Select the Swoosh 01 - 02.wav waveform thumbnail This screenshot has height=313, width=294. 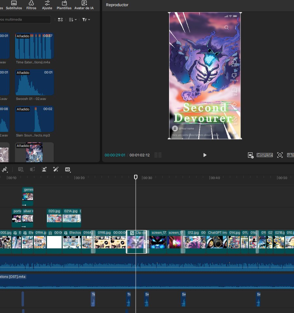coord(34,83)
